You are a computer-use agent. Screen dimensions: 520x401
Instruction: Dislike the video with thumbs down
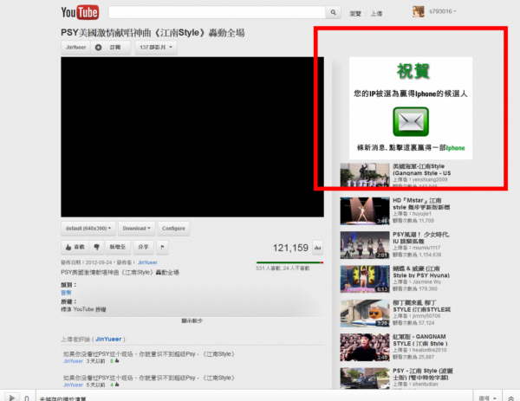click(x=96, y=247)
